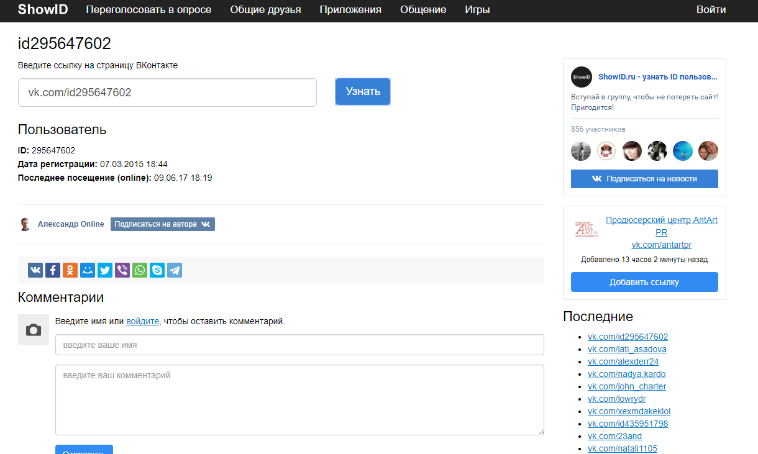Open Общение menu item
Image resolution: width=758 pixels, height=454 pixels.
(x=423, y=10)
